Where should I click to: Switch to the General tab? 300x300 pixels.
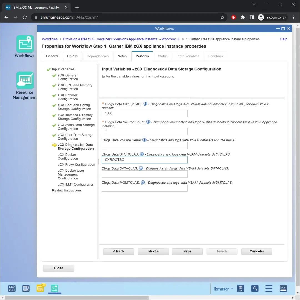[x=52, y=56]
